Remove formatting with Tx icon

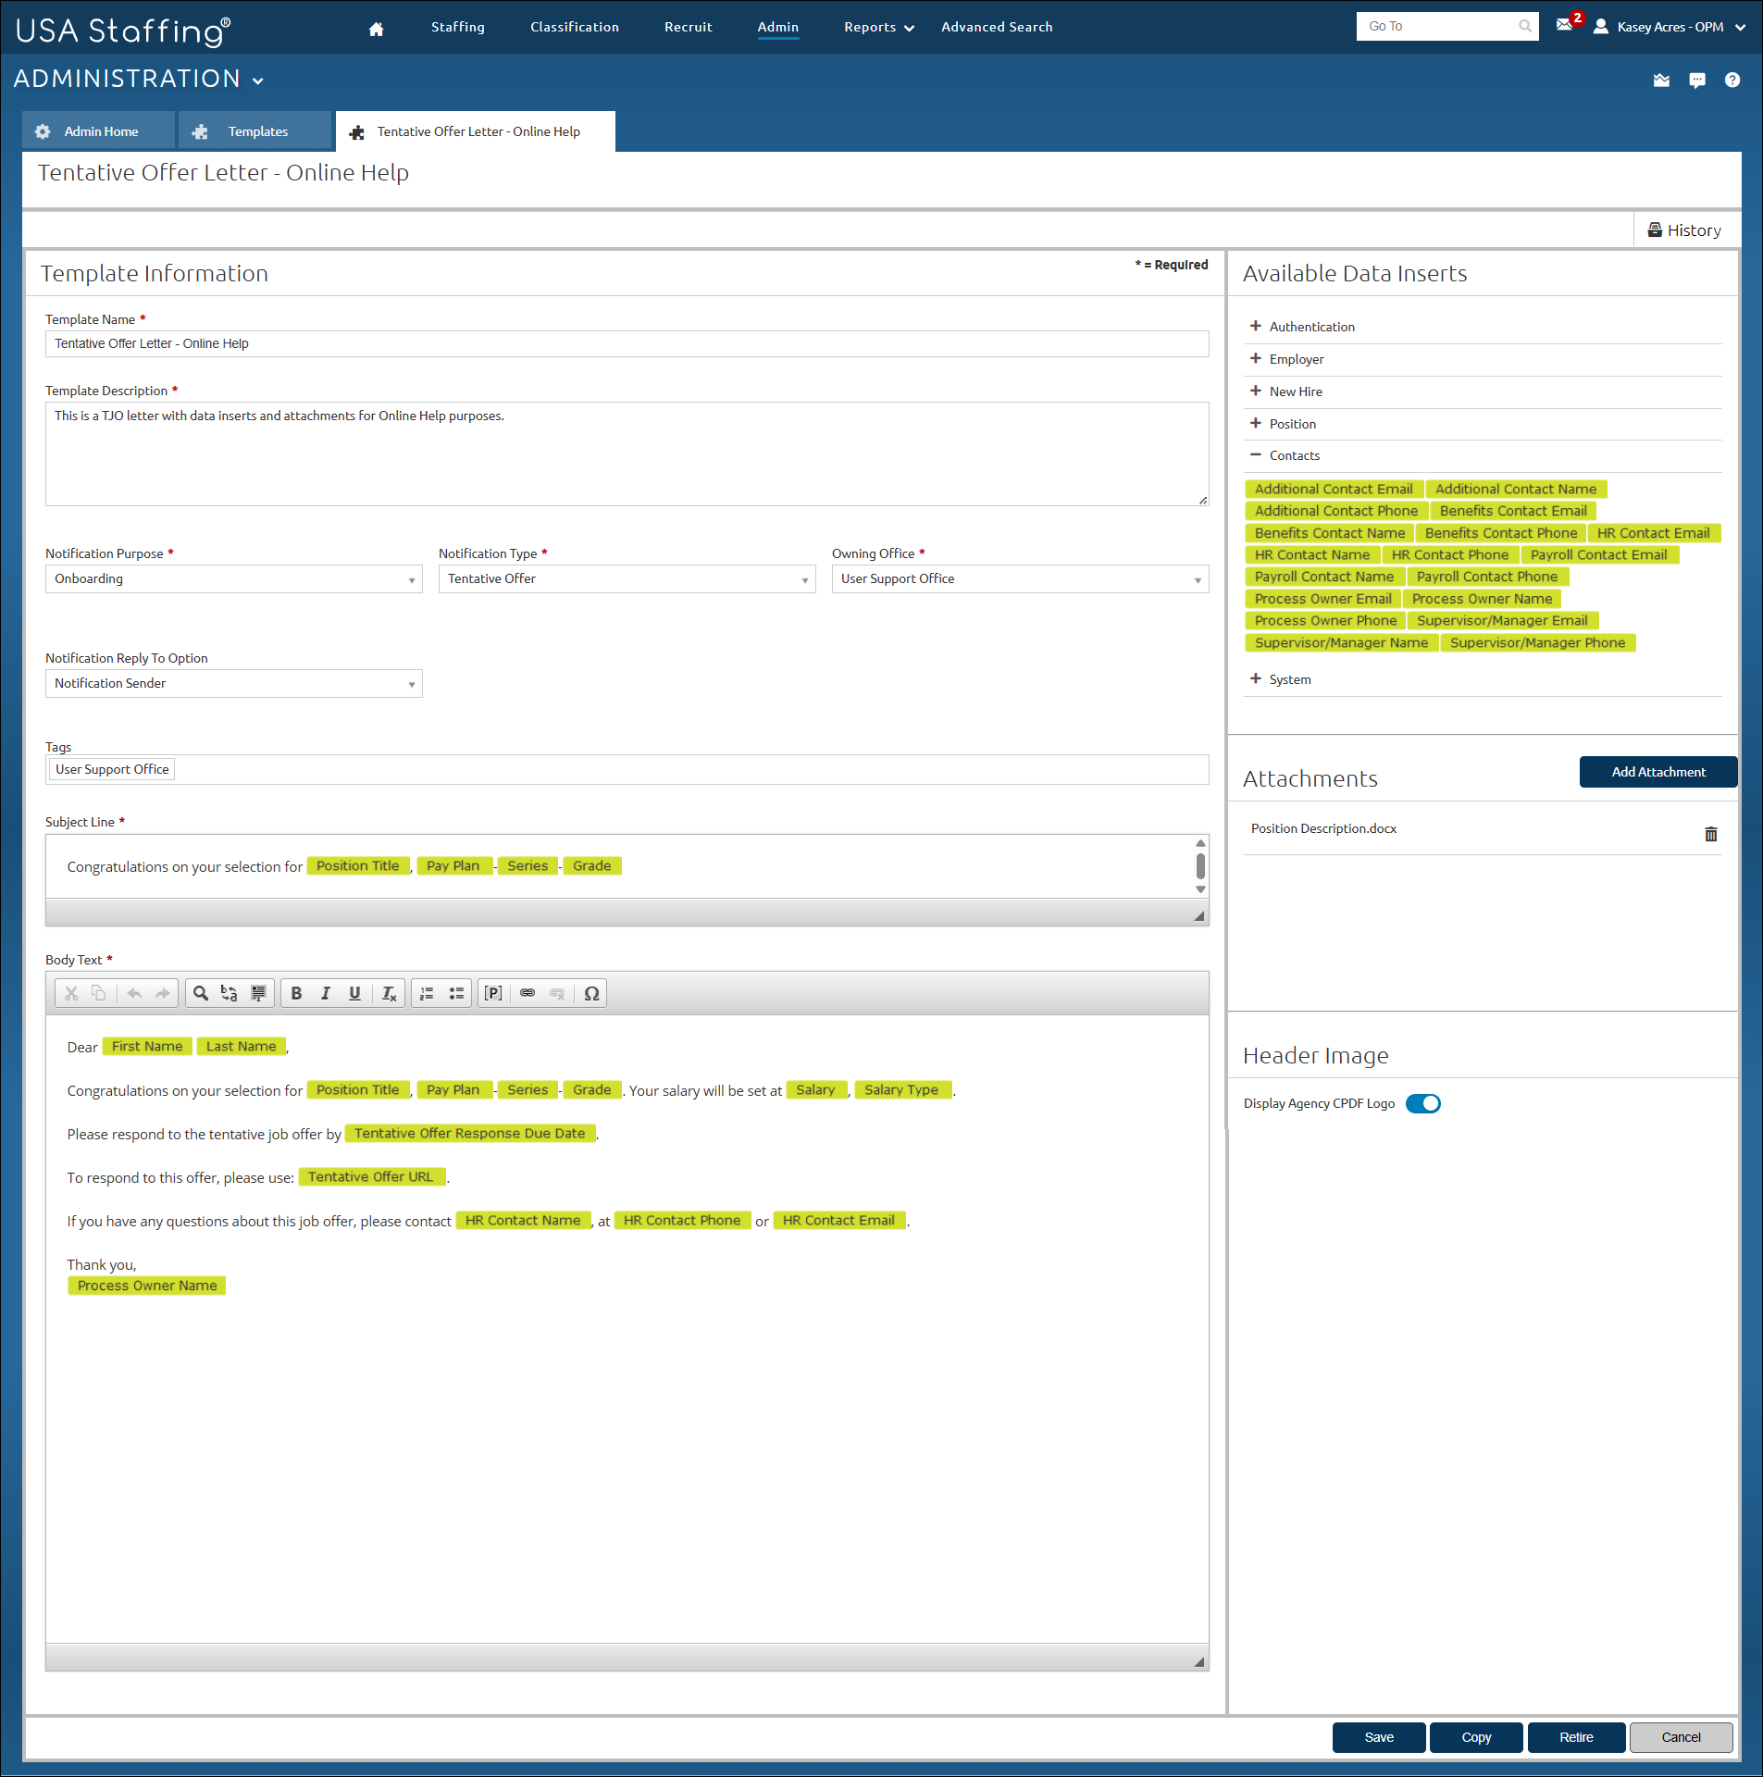click(x=390, y=993)
